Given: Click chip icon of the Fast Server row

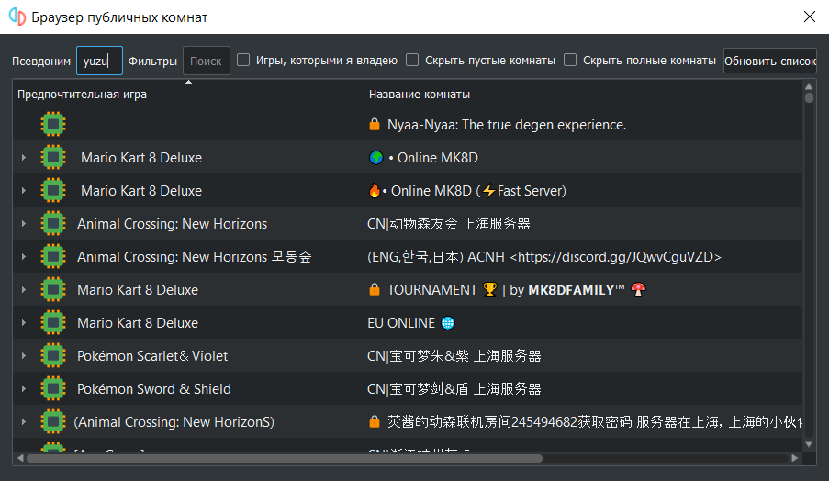Looking at the screenshot, I should 53,190.
